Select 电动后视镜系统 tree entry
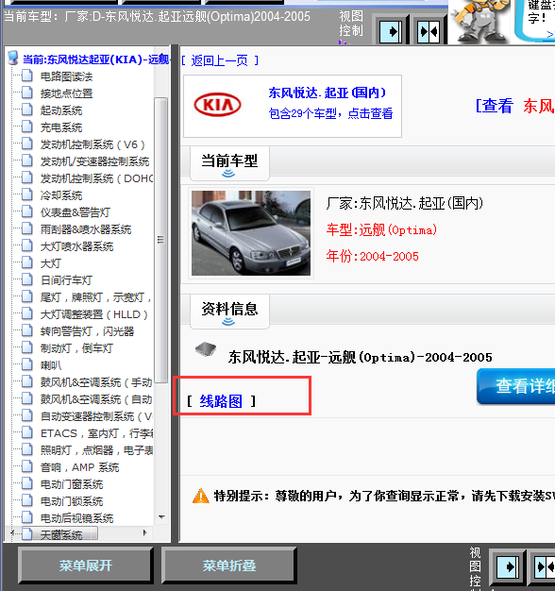Image resolution: width=555 pixels, height=591 pixels. (76, 518)
